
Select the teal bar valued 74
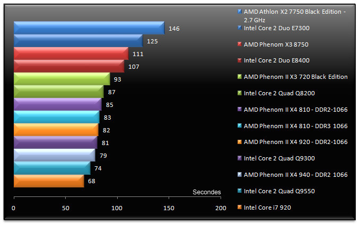coord(52,168)
